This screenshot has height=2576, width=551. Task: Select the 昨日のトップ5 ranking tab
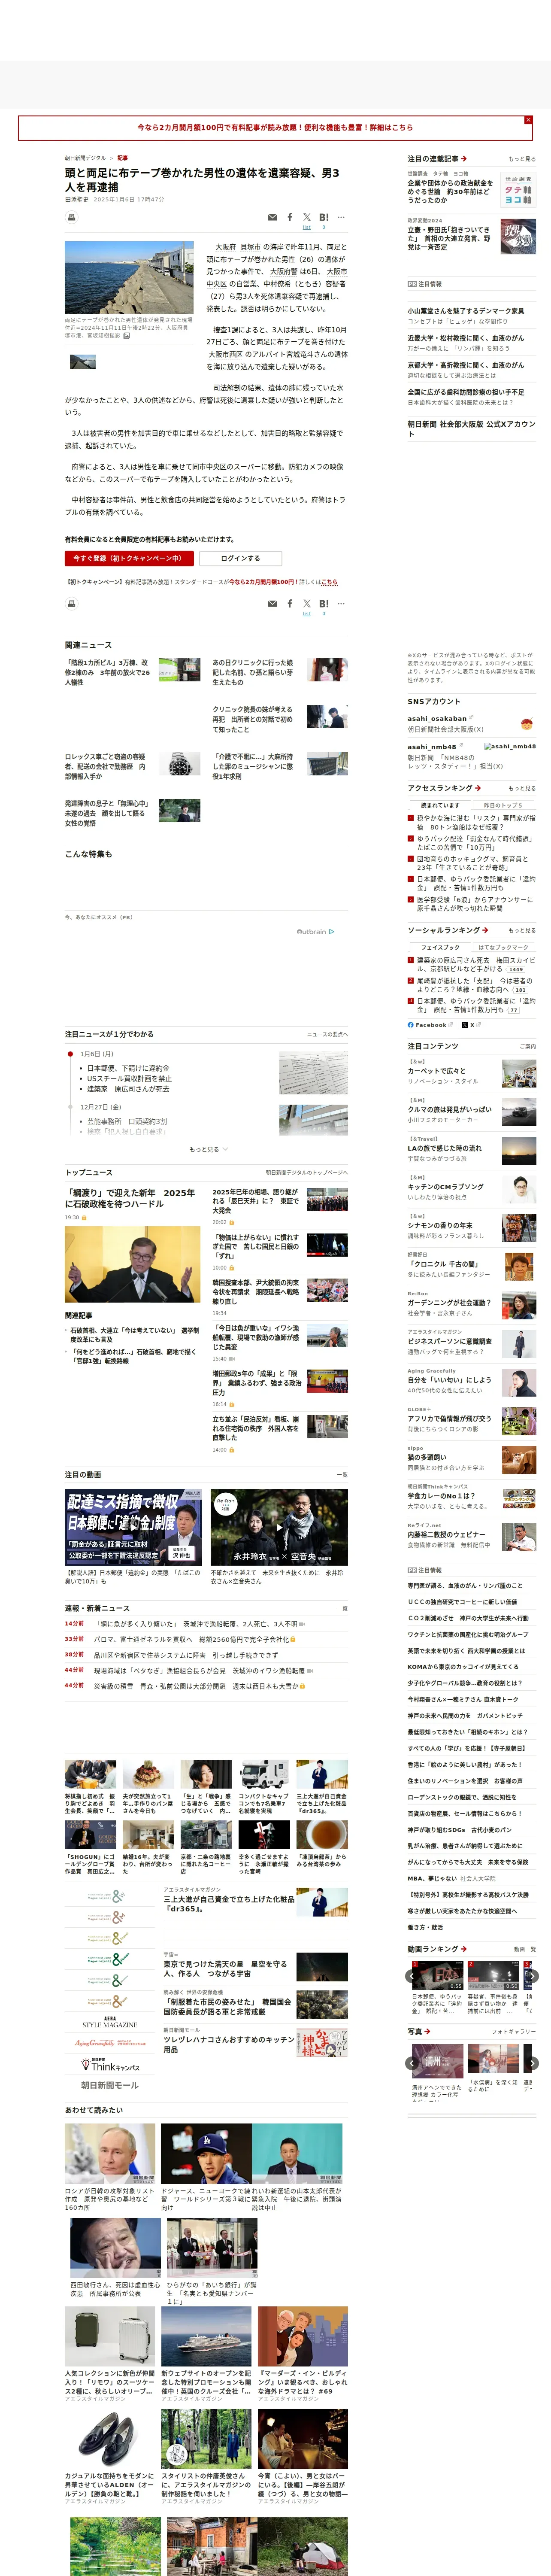(503, 805)
